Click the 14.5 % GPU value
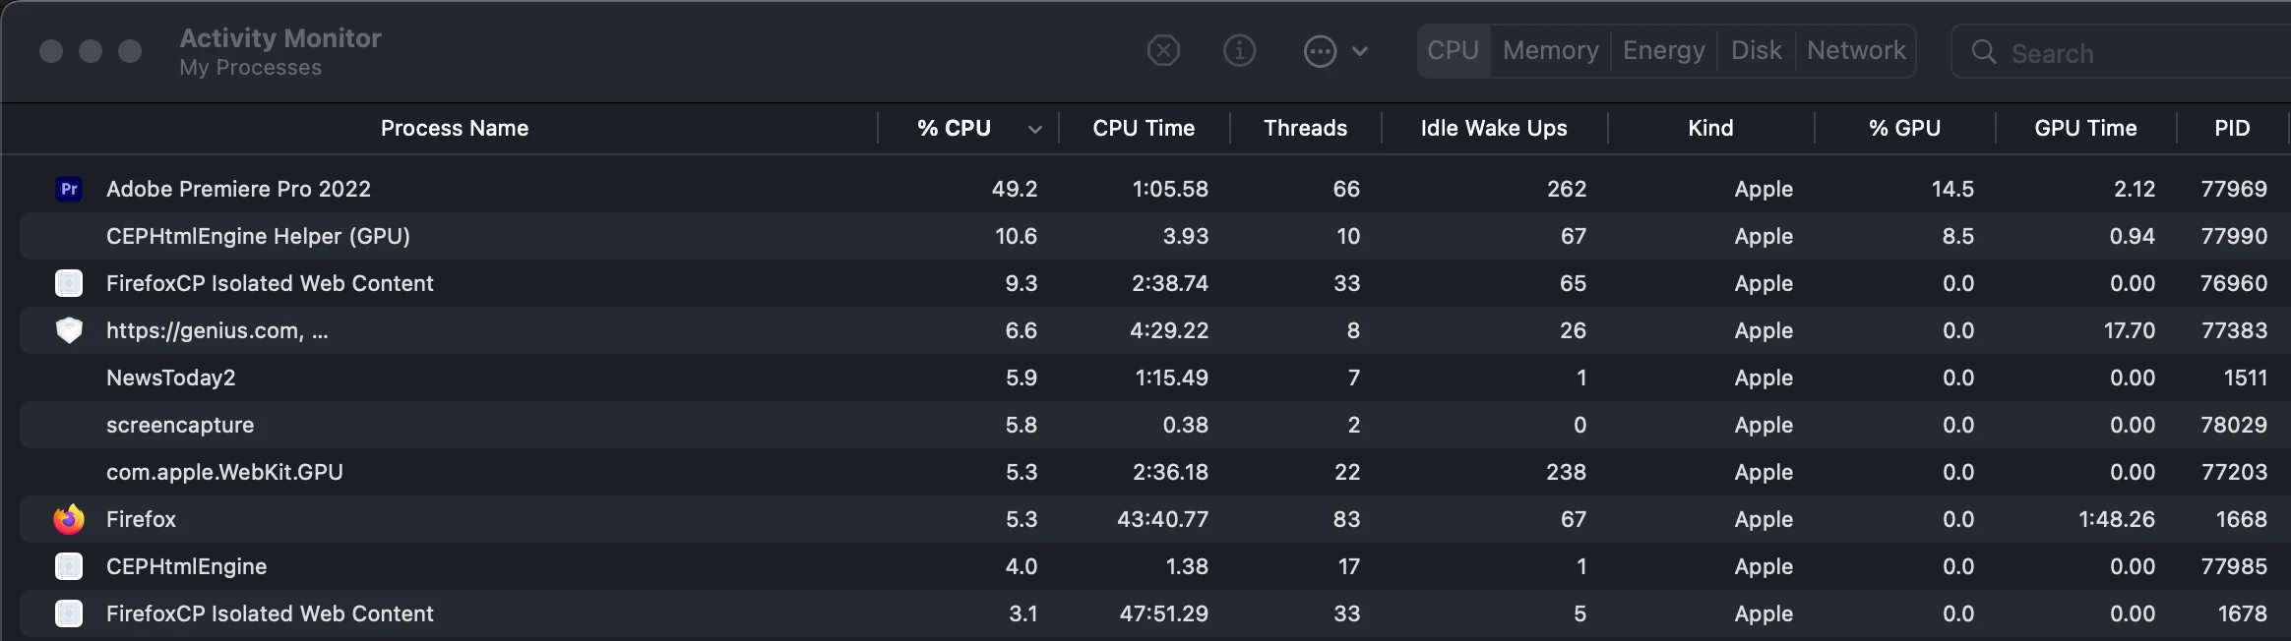 click(x=1952, y=189)
